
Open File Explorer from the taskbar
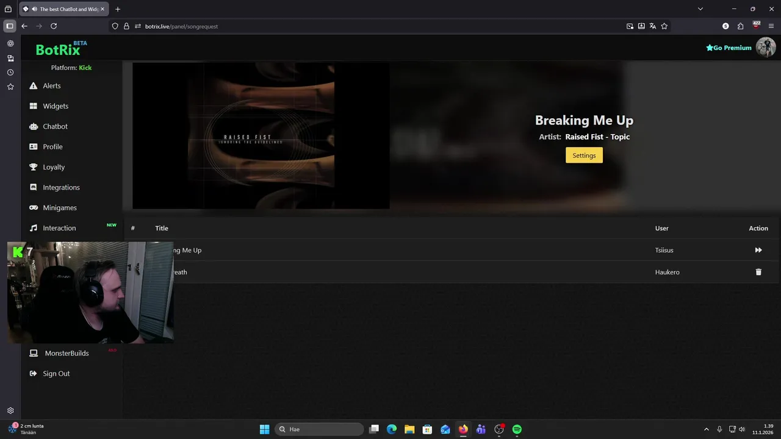point(409,429)
